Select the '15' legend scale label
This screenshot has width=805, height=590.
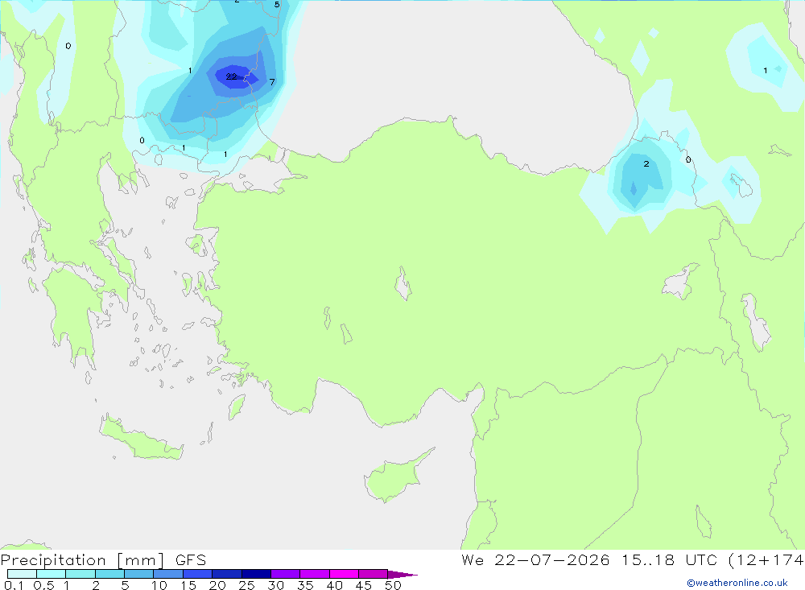pyautogui.click(x=188, y=585)
